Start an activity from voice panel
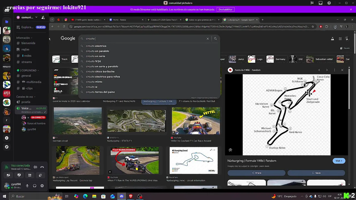The width and height of the screenshot is (356, 200). 30,175
